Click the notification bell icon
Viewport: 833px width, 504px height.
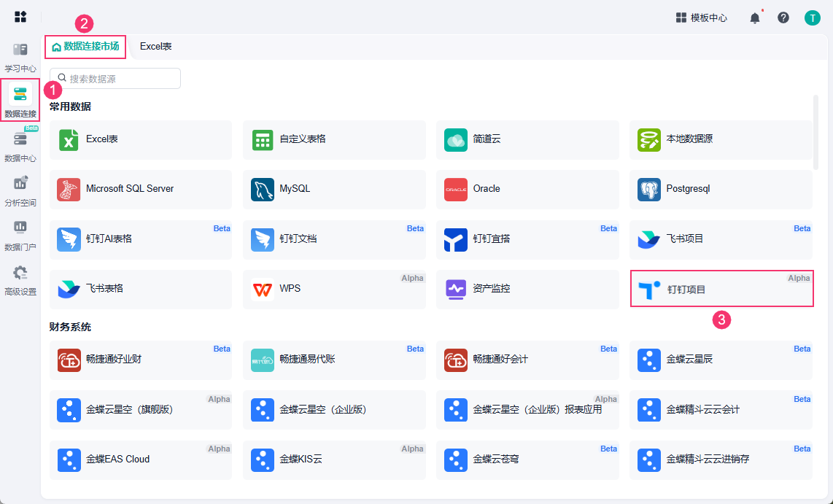[x=755, y=18]
